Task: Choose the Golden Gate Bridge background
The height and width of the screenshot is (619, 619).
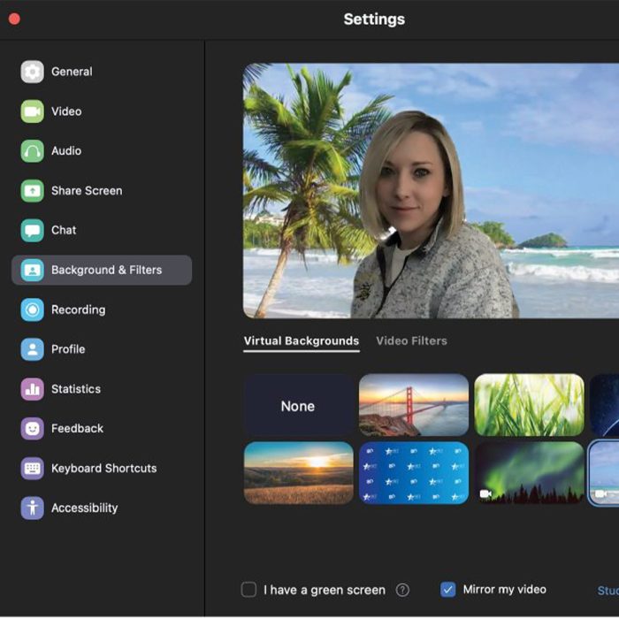Action: [414, 405]
